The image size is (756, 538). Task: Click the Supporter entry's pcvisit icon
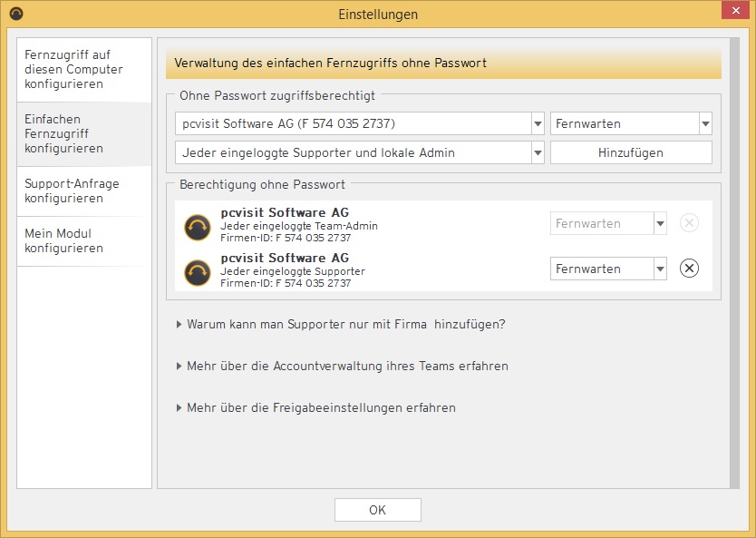pos(198,271)
